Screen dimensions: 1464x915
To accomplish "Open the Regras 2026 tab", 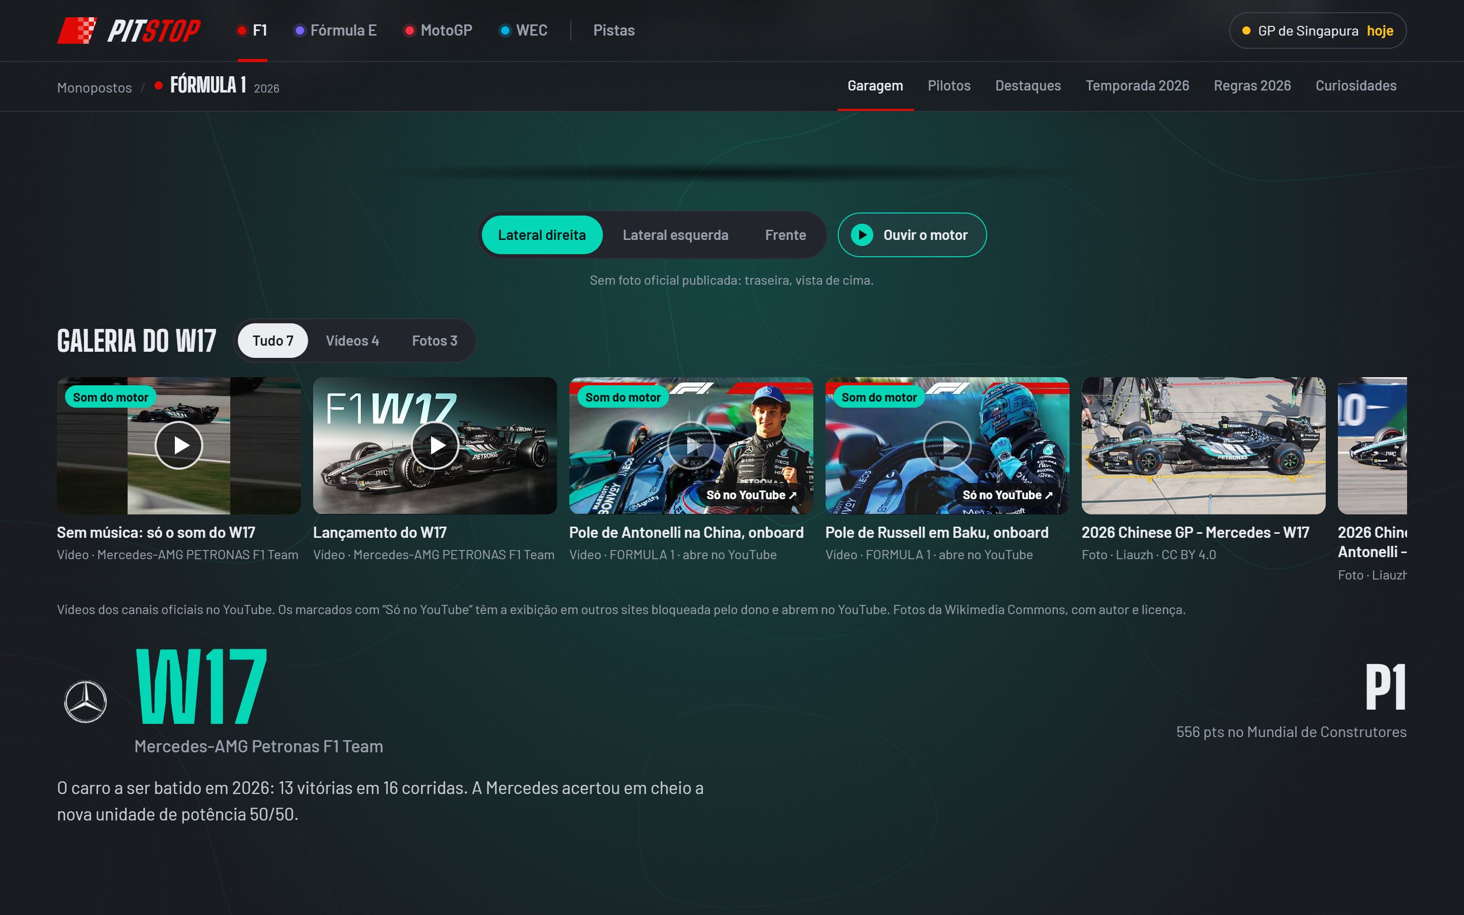I will pos(1252,86).
